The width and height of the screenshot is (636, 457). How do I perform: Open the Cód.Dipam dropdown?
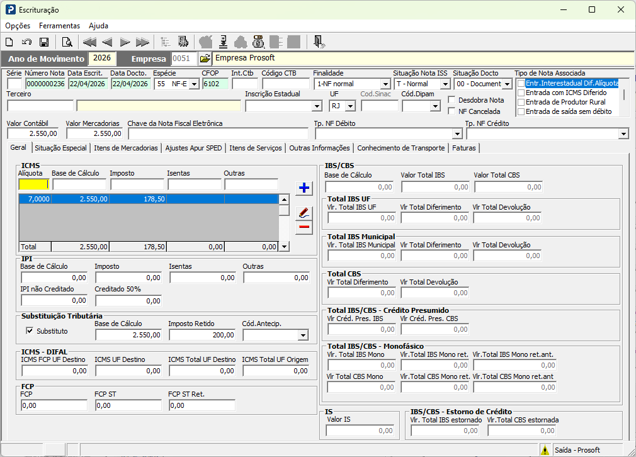click(435, 106)
